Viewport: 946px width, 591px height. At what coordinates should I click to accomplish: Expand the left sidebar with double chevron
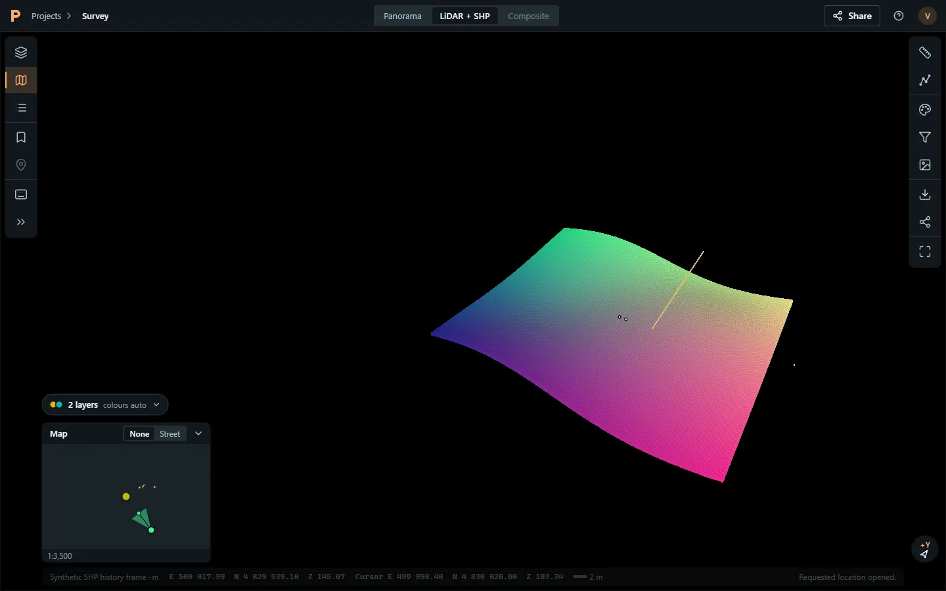(x=21, y=222)
